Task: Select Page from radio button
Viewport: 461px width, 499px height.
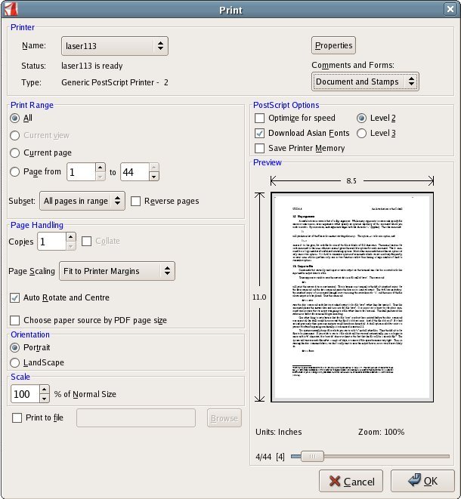Action: [x=14, y=172]
